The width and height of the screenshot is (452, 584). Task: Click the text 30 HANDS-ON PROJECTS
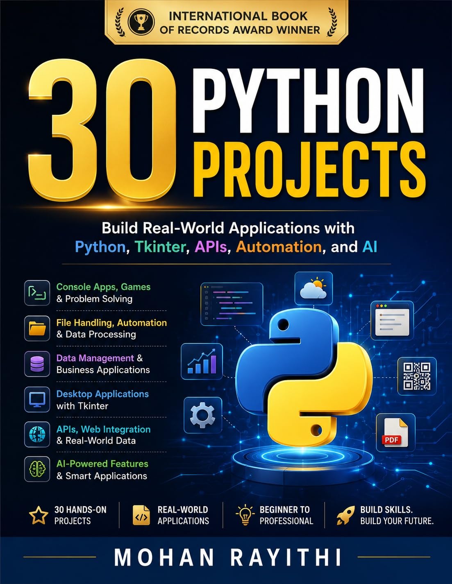pos(80,515)
